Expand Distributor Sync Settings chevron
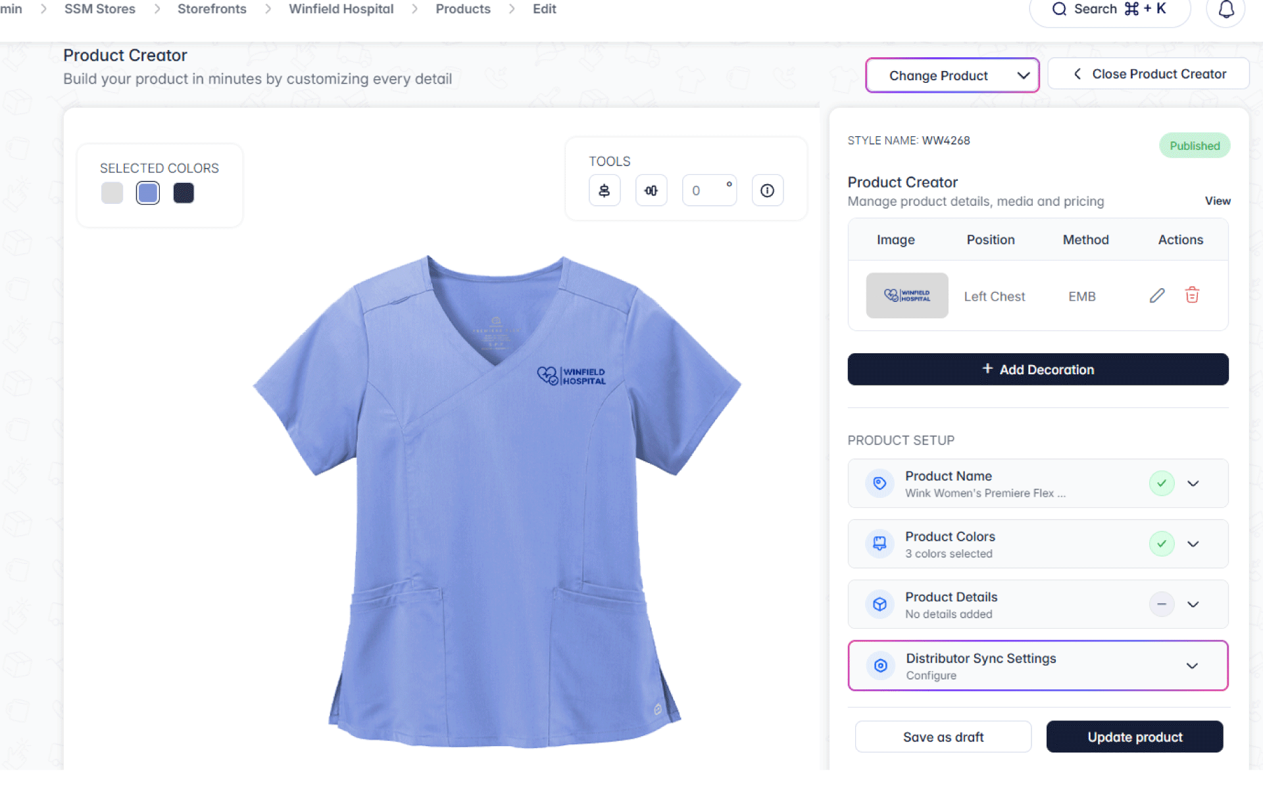This screenshot has height=792, width=1263. [1192, 666]
